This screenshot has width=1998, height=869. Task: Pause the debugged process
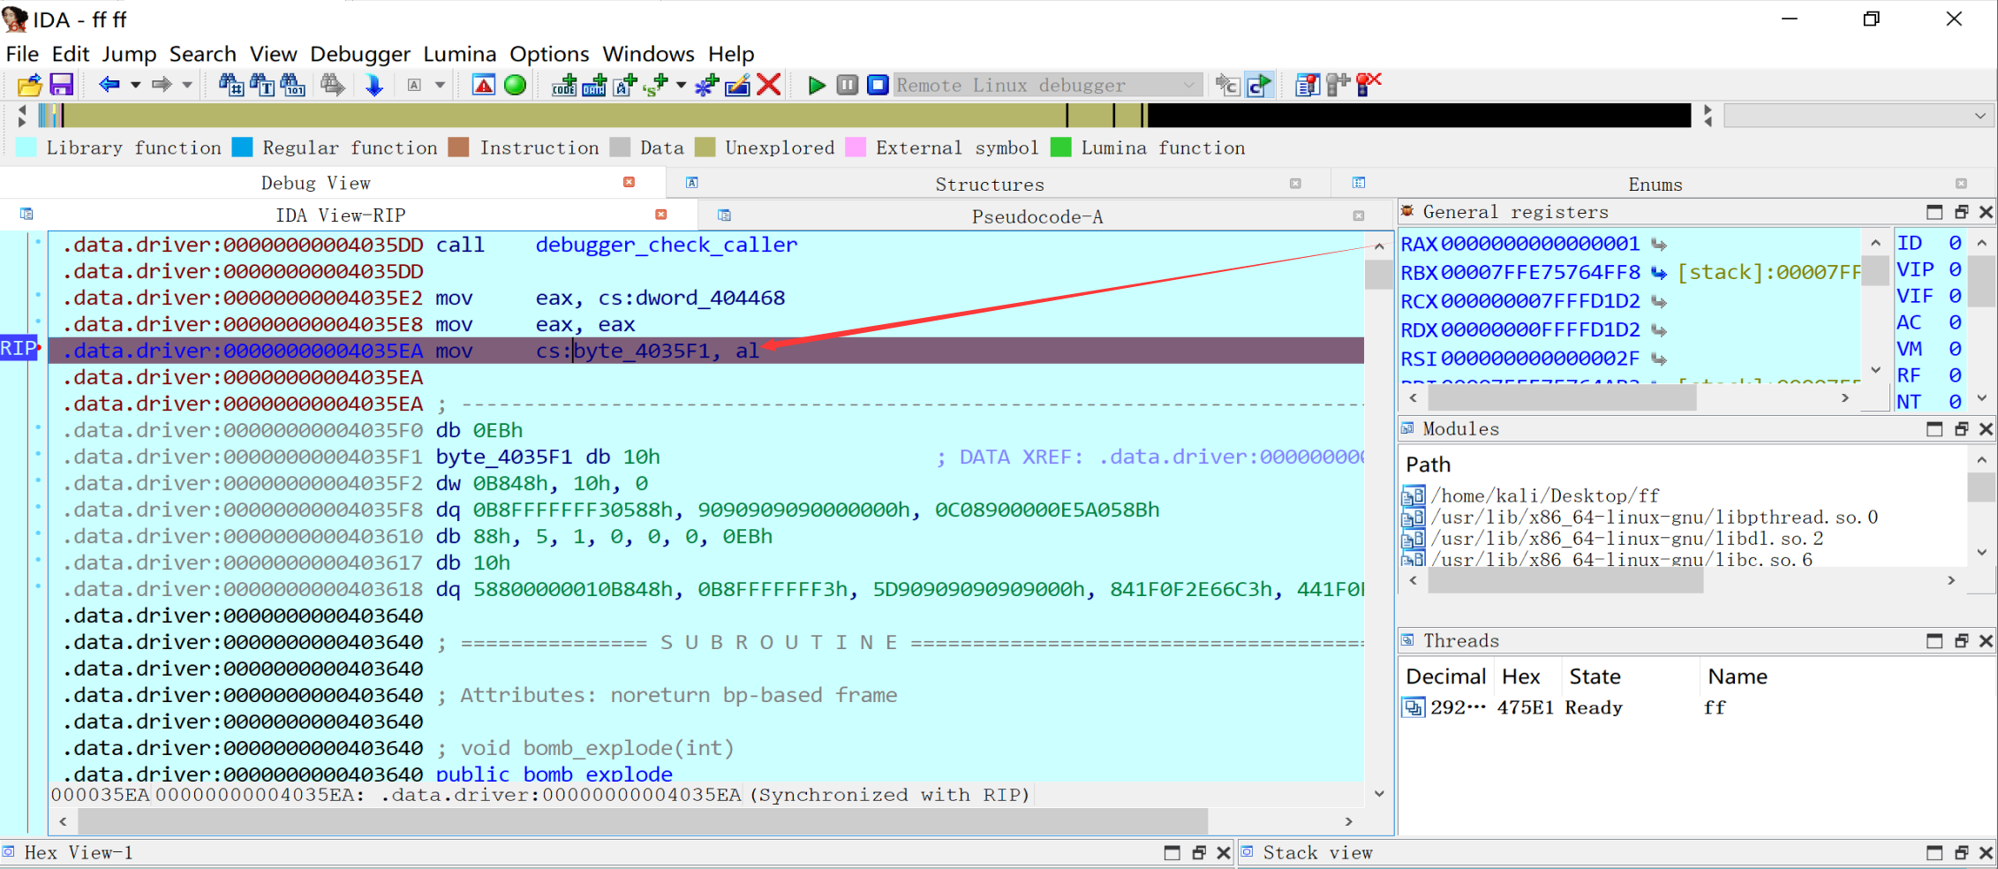(848, 86)
